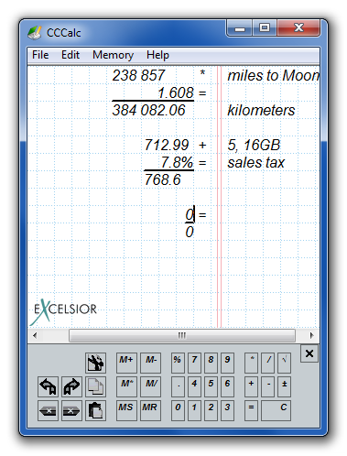Click the MS memory store button
Screen dimensions: 347x456
coord(126,410)
